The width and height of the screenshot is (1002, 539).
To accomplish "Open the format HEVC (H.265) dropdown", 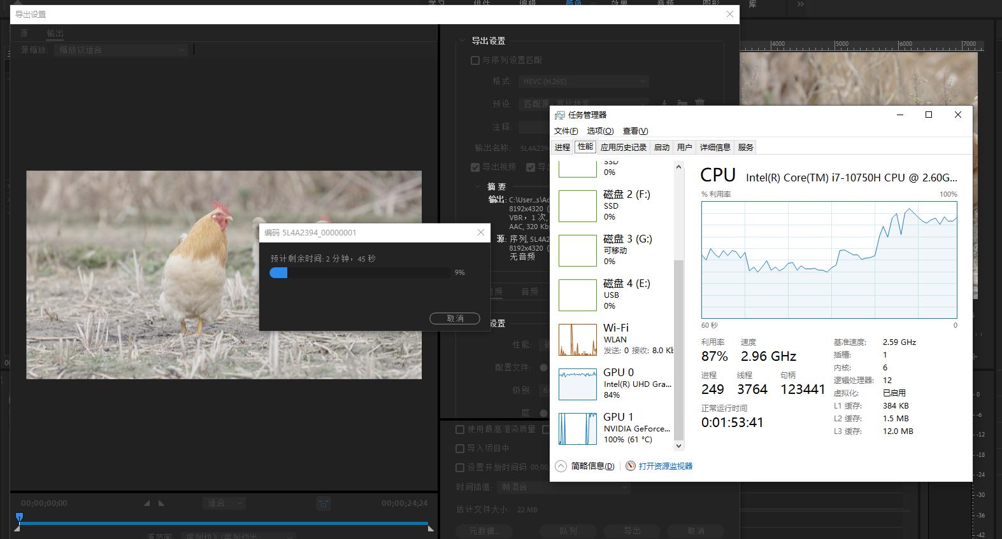I will tap(583, 81).
